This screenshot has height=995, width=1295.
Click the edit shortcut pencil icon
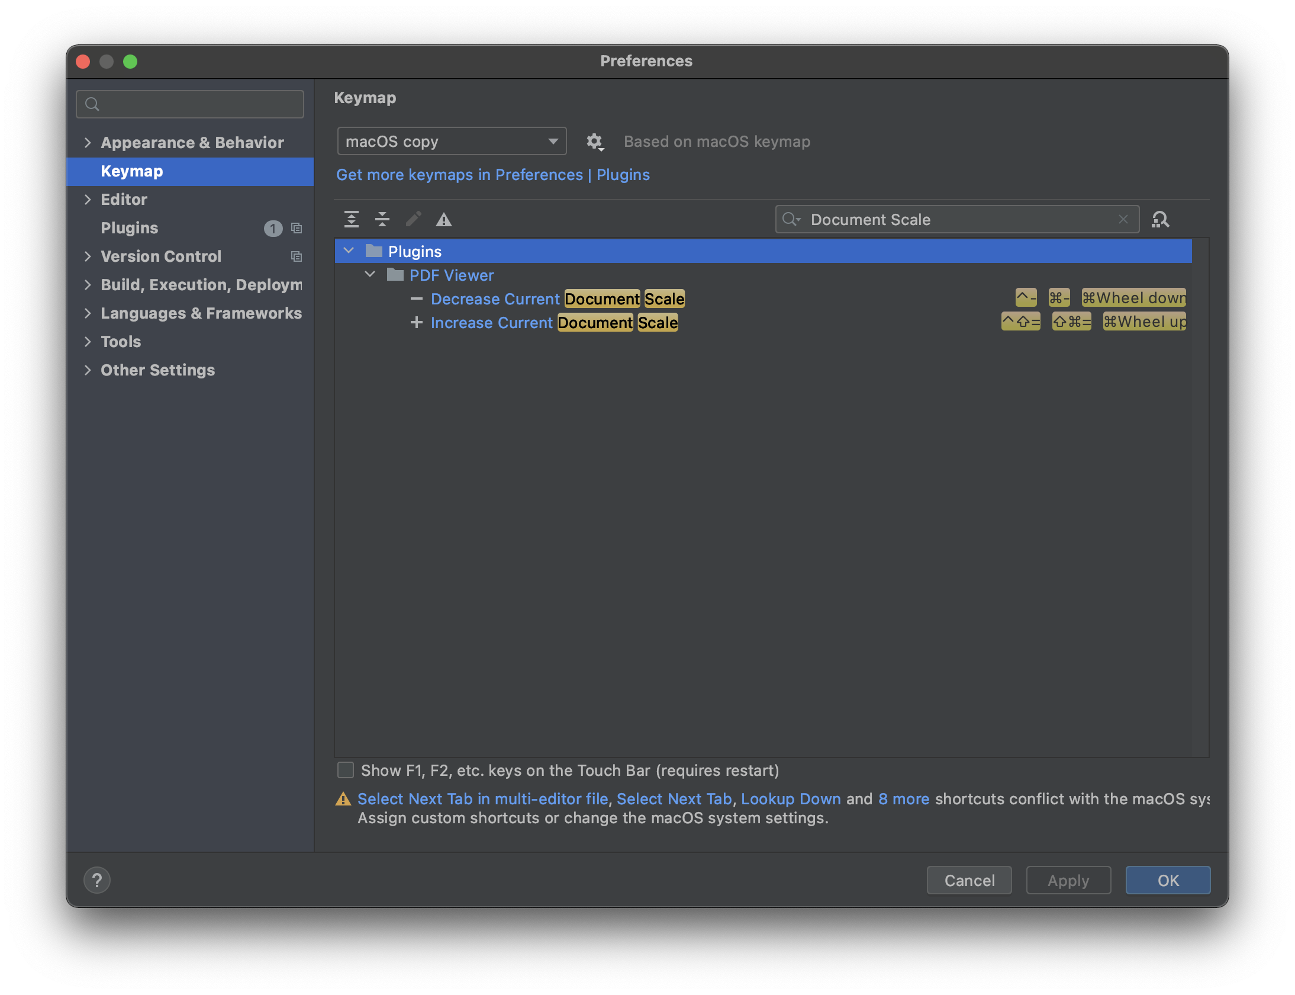pos(414,219)
